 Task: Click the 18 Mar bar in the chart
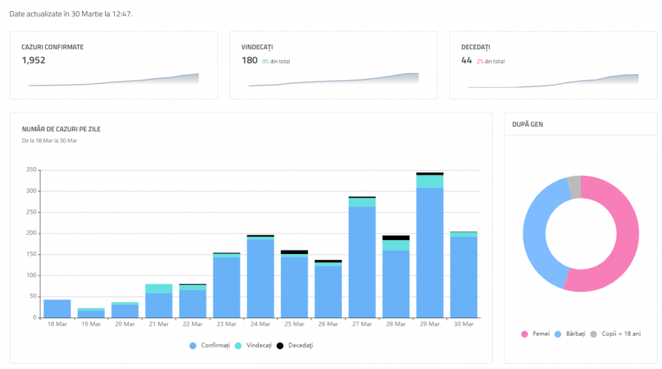[x=57, y=309]
